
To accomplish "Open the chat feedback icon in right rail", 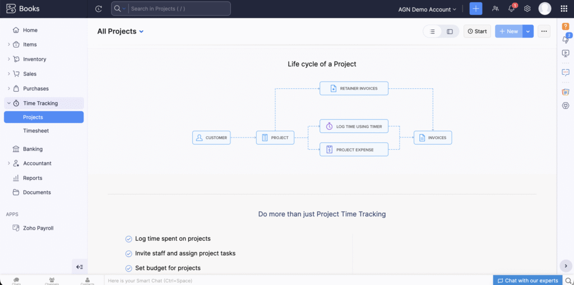I will pyautogui.click(x=566, y=72).
